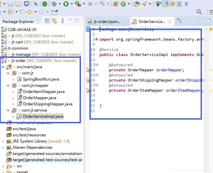Collapse the com.jt.service package node
This screenshot has width=213, height=173.
coord(8,110)
